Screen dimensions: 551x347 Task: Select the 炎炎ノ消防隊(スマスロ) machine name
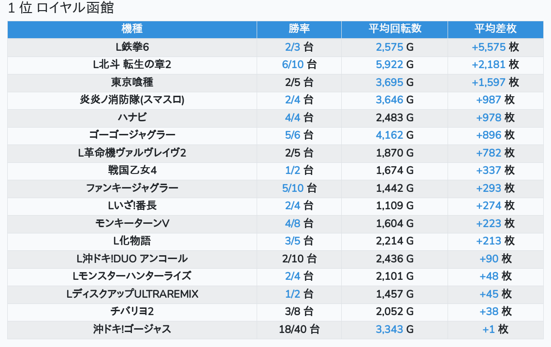[x=132, y=100]
